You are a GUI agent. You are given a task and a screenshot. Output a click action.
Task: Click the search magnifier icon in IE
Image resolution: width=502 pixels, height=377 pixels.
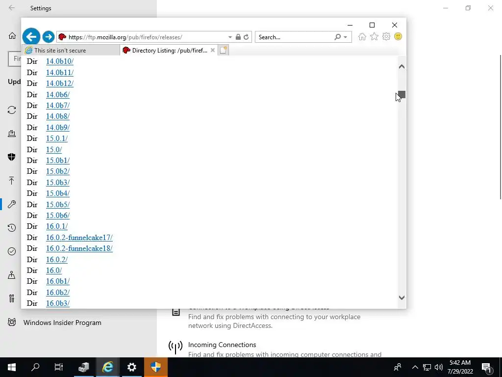pyautogui.click(x=337, y=37)
